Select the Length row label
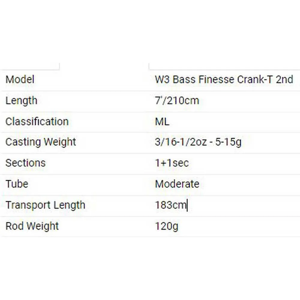Viewport: 300px width, 300px height. [x=21, y=100]
